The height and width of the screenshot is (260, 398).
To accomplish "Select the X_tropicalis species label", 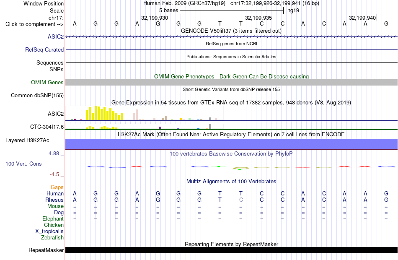I will [49, 231].
